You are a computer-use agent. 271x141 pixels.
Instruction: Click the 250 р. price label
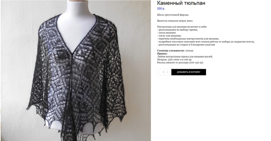coord(161,8)
